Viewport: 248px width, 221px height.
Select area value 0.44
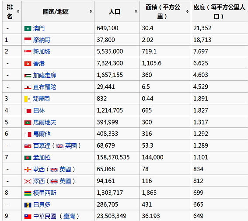[147, 99]
